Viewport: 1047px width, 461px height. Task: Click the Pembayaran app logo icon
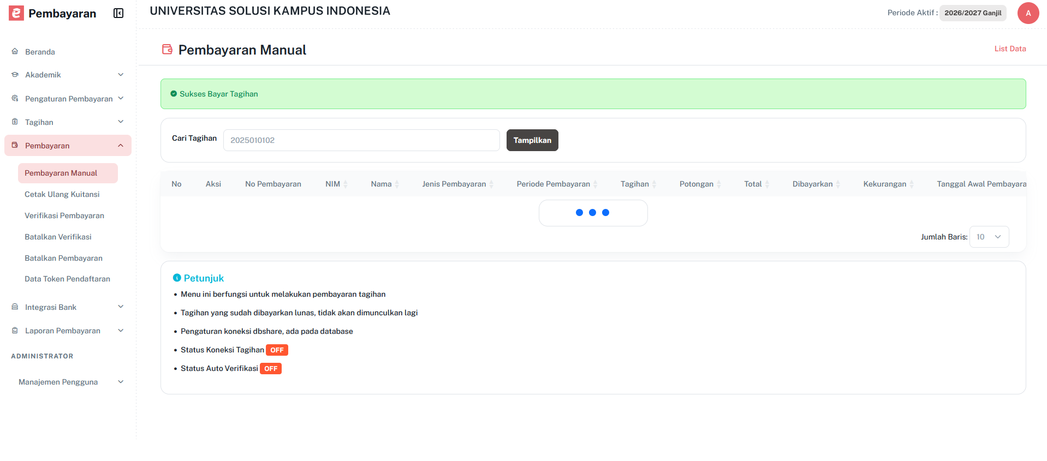(16, 13)
